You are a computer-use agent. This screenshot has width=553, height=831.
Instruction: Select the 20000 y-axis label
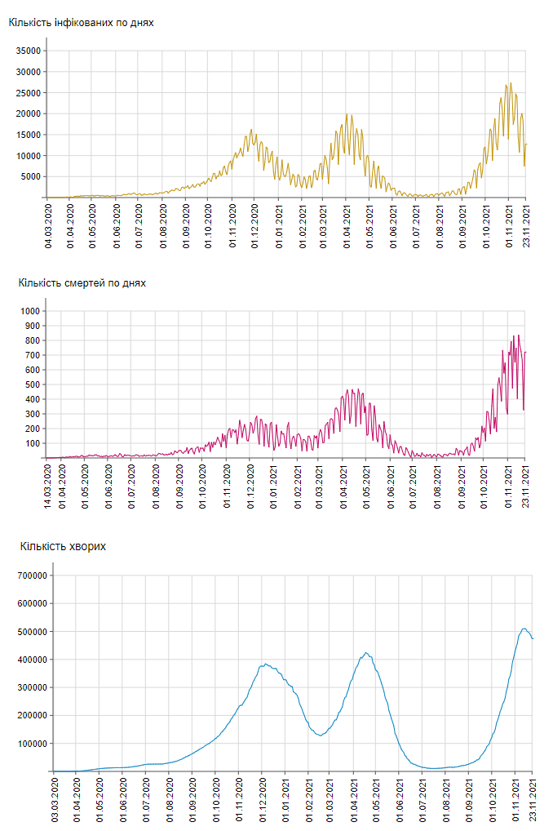coord(29,114)
